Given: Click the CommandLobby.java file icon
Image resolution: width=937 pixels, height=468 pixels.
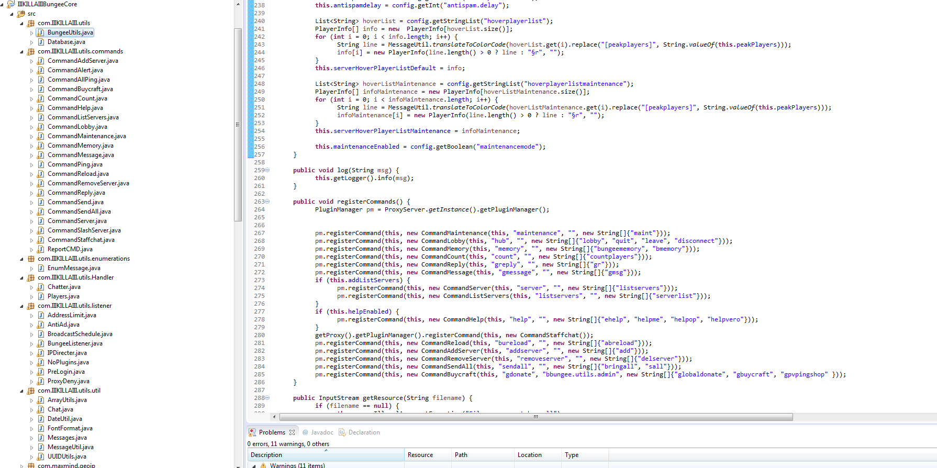Looking at the screenshot, I should 41,127.
